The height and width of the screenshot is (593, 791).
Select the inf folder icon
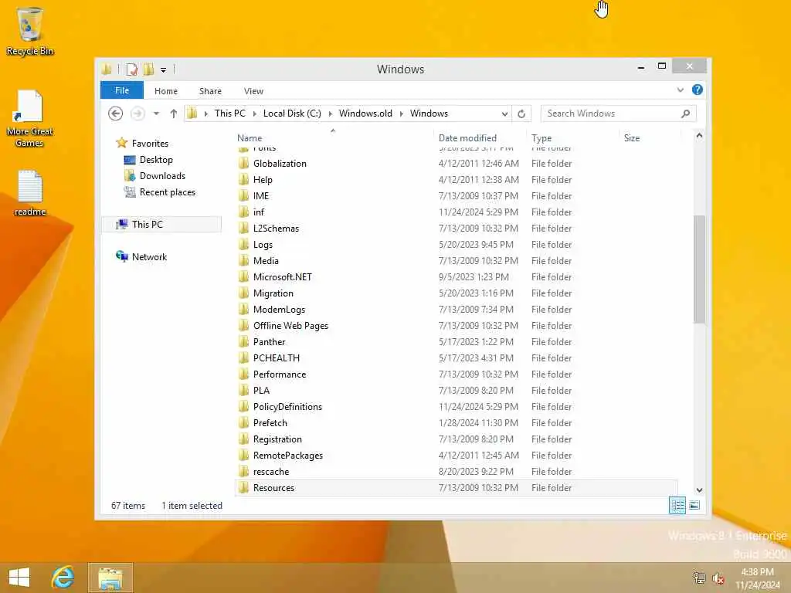(x=244, y=212)
